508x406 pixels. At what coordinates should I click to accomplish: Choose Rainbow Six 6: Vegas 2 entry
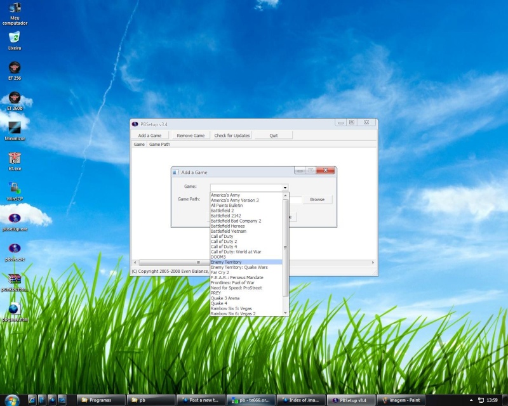coord(246,313)
